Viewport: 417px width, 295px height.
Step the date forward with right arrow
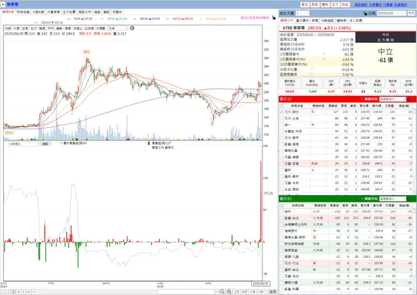click(x=405, y=14)
